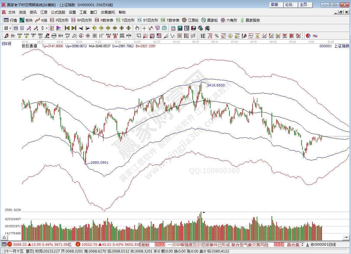This screenshot has height=254, width=351.
Task: Click the 论坛 forum button
Action: 289,5
